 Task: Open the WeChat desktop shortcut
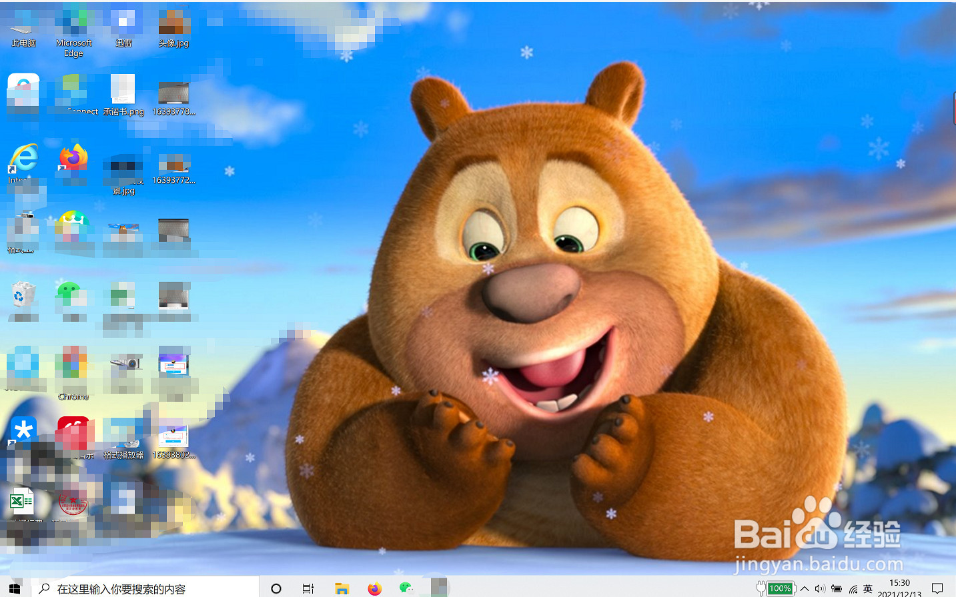coord(70,295)
